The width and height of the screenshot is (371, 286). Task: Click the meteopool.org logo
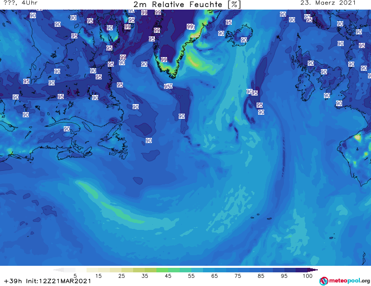345,281
